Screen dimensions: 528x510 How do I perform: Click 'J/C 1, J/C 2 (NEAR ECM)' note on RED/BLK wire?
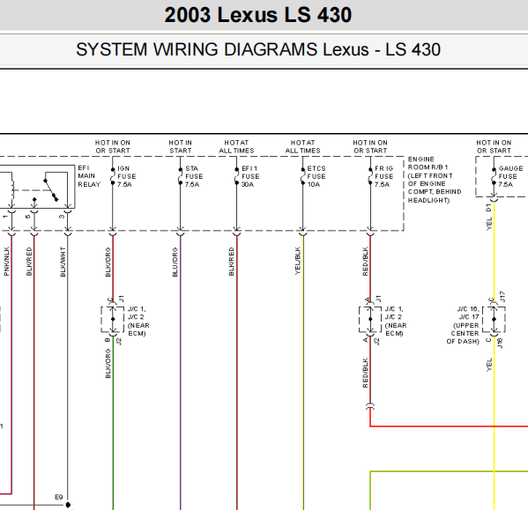point(396,321)
